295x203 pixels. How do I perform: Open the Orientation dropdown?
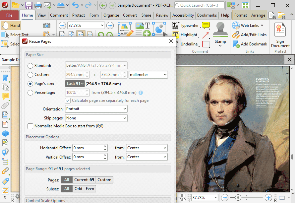[x=96, y=109]
